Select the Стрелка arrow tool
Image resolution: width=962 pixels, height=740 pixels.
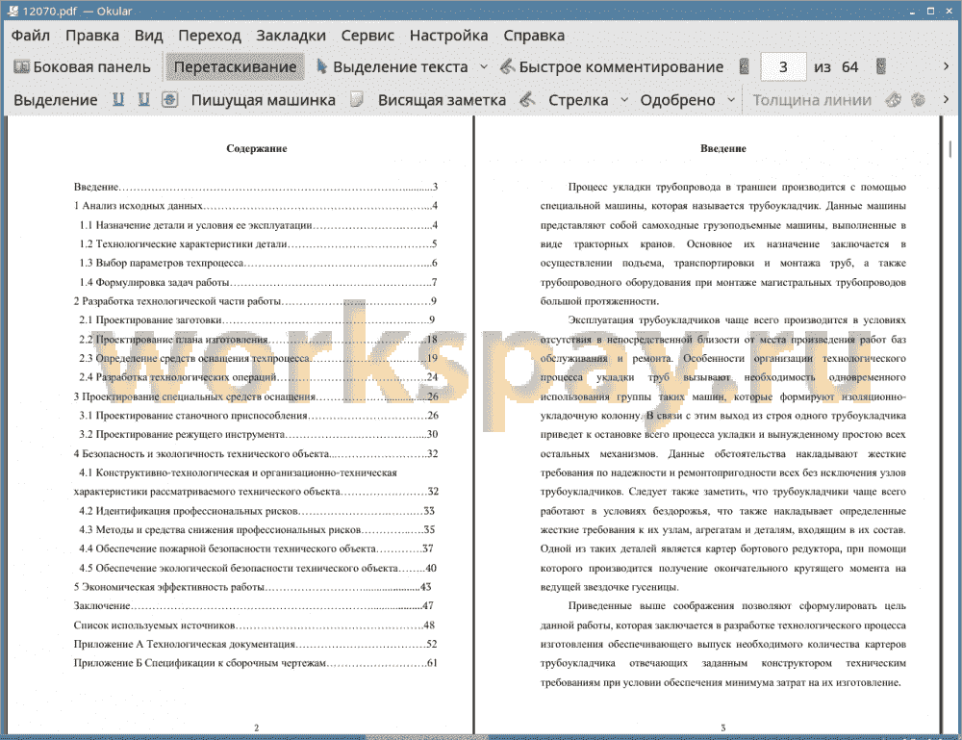pos(578,100)
